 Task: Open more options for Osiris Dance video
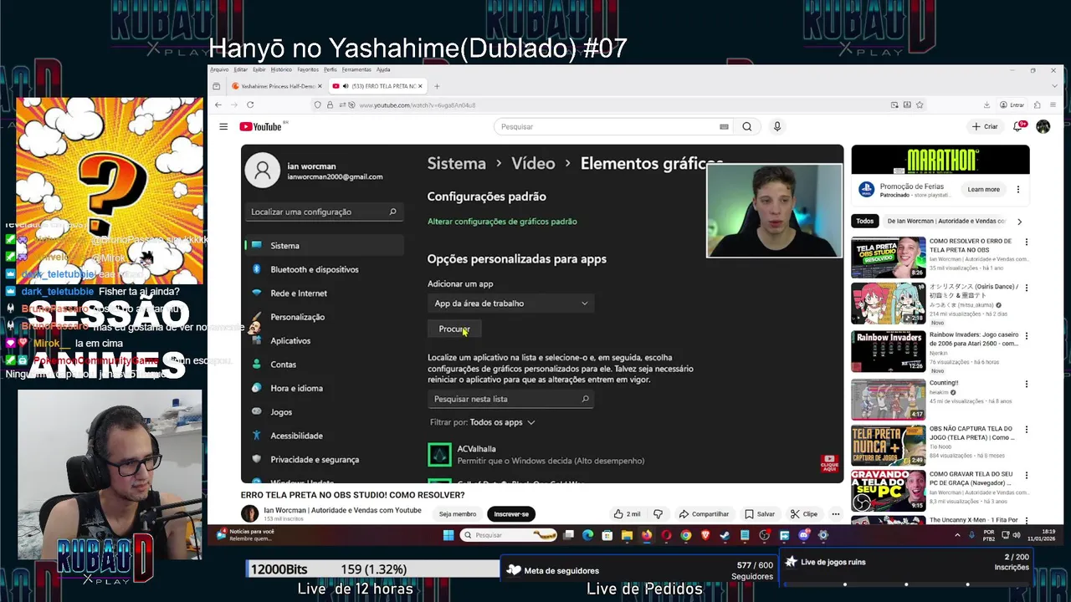[x=1026, y=288]
